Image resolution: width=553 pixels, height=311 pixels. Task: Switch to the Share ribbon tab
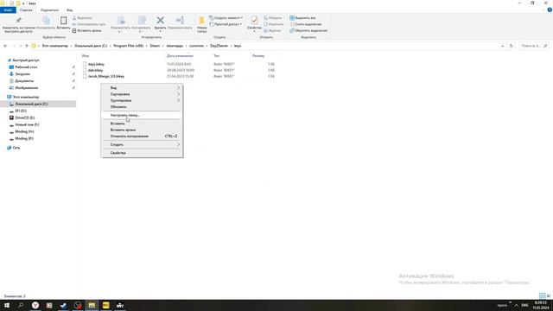tap(49, 10)
